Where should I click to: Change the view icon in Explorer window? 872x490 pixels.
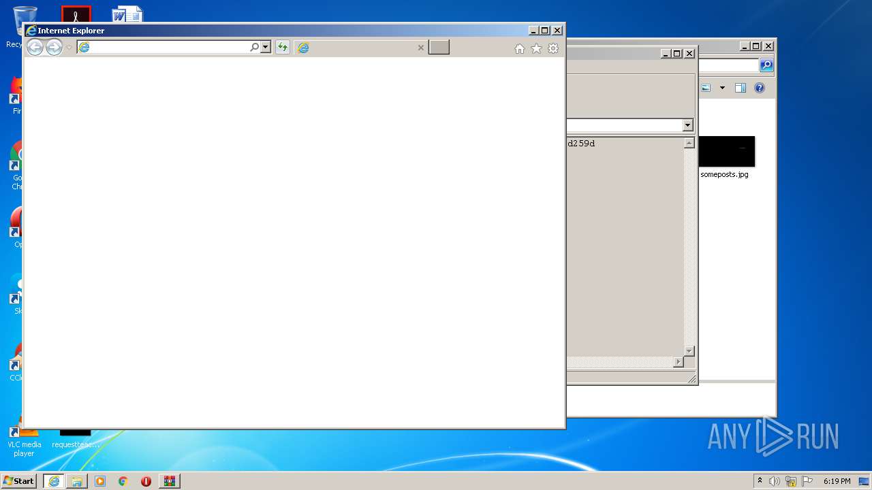(x=706, y=88)
